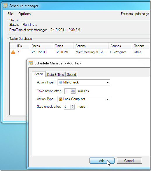The height and width of the screenshot is (171, 151).
Task: Click the Take action after minutes field
Action: coord(68,91)
